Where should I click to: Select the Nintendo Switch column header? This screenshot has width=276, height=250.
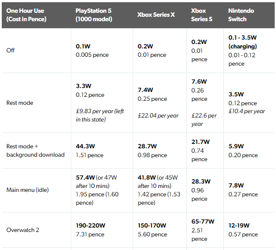click(241, 15)
